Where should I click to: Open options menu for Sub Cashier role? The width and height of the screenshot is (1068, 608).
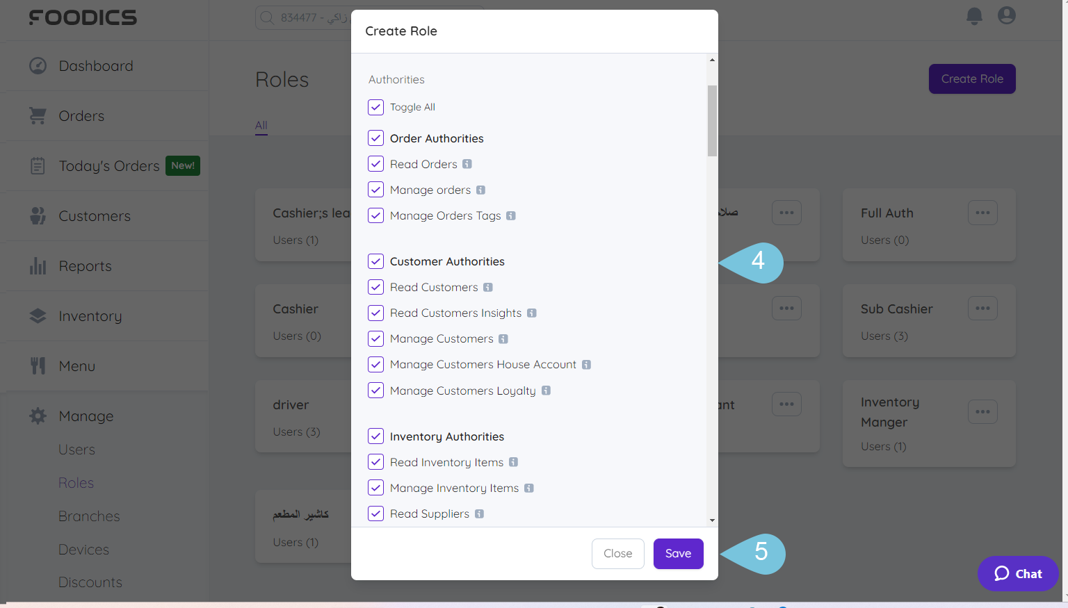982,308
